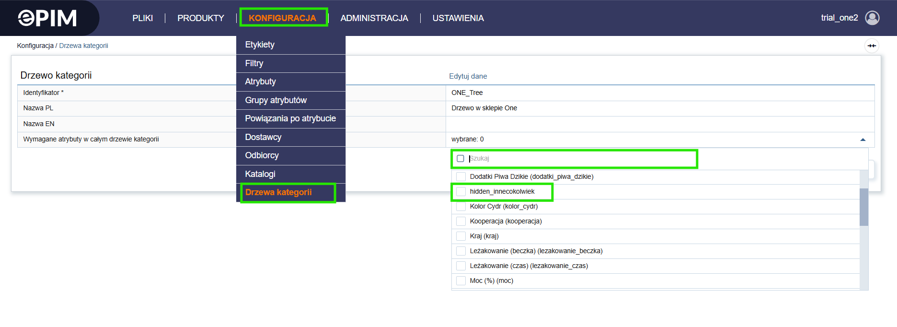Check the hidden_innecokolwiek attribute

(x=461, y=192)
